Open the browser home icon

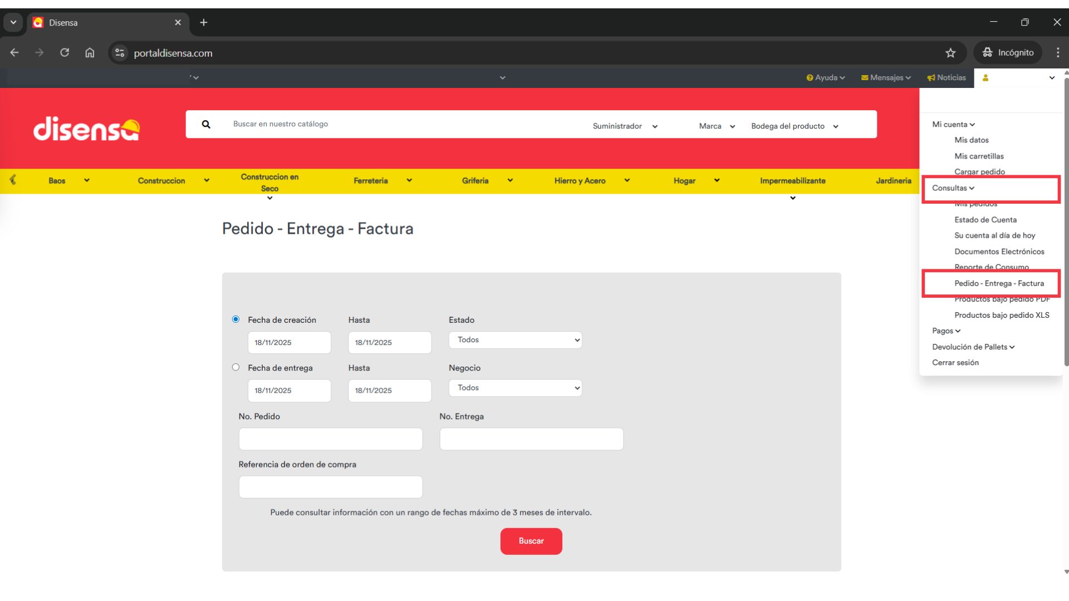[x=90, y=53]
